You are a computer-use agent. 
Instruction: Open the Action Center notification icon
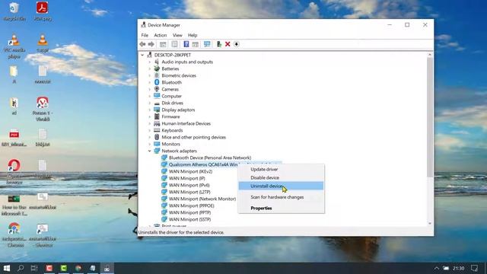click(474, 268)
